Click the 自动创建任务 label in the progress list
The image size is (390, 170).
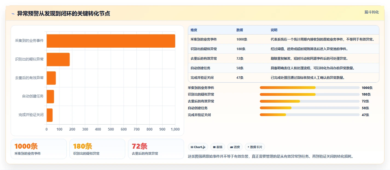pos(198,108)
